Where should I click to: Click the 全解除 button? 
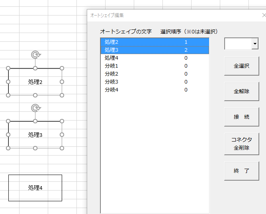pos(242,91)
